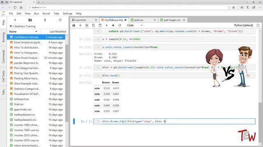Screen dimensions: 263x147
Task: Open the Jupyter logo icon
Action: click(x=3, y=13)
